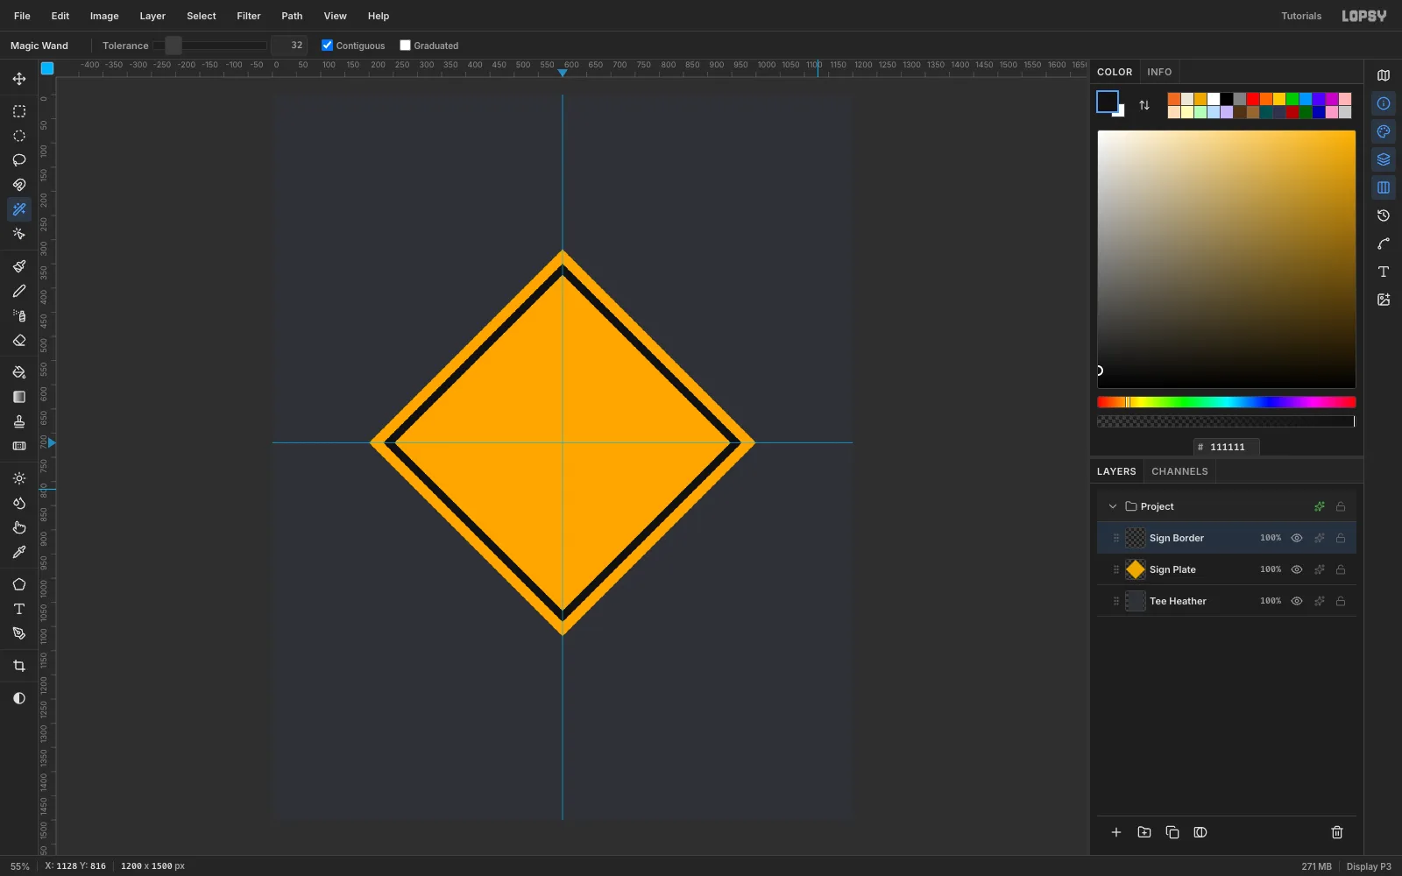Open the Filter menu
Screen dimensions: 1402x876
[249, 16]
